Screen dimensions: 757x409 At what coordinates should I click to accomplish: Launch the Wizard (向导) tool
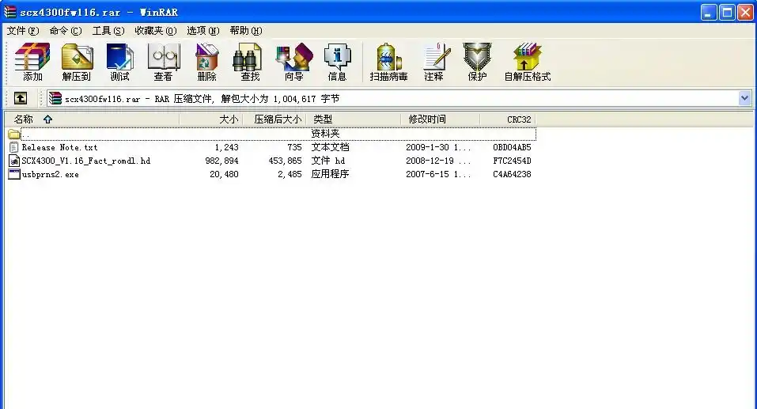point(293,62)
